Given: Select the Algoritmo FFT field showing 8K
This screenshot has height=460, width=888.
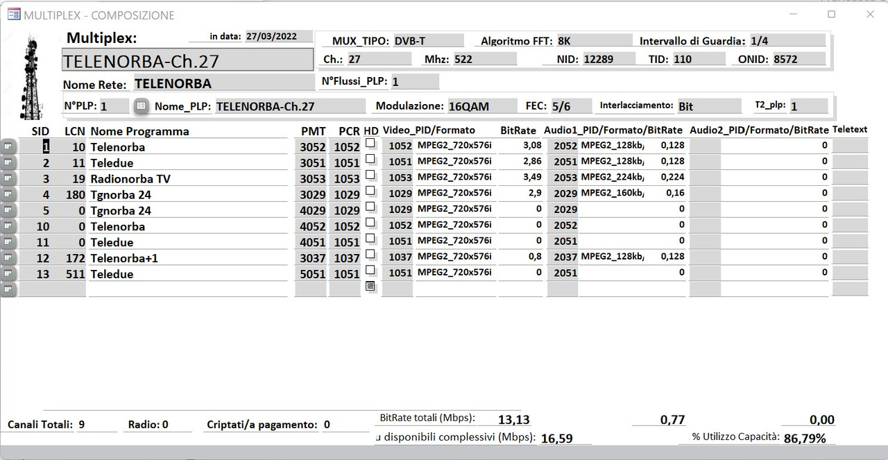Looking at the screenshot, I should pos(594,41).
